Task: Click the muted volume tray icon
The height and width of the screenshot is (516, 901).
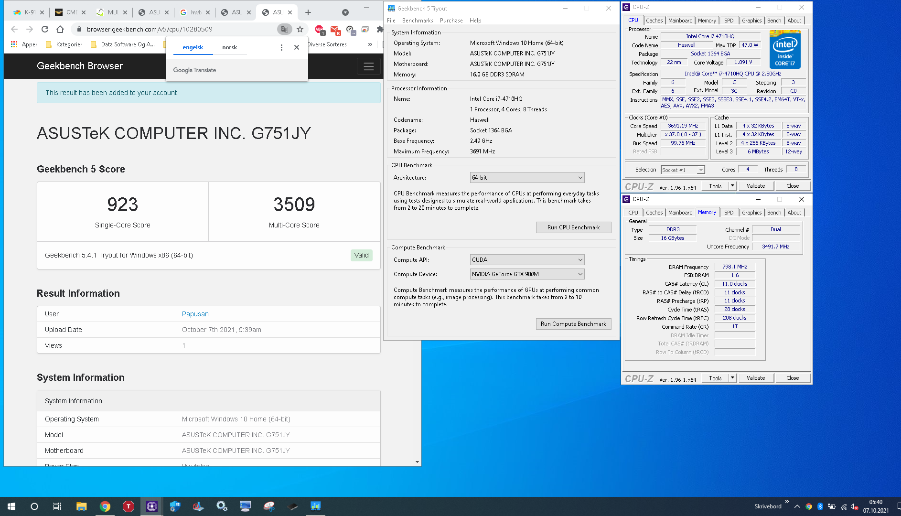Action: coord(855,506)
